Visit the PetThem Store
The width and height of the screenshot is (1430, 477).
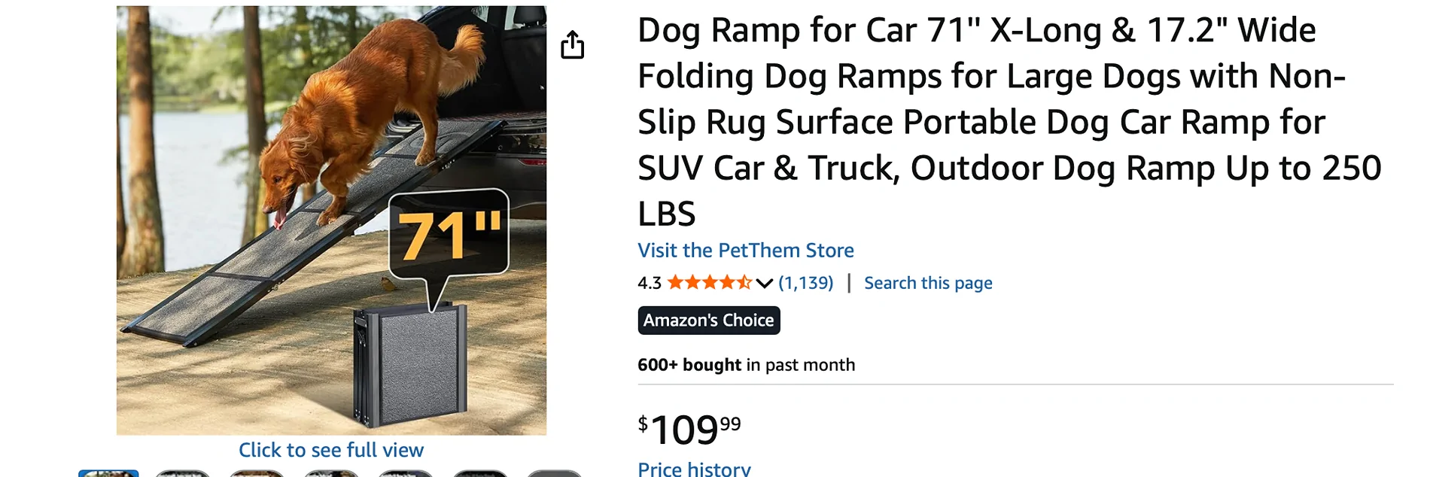click(745, 250)
